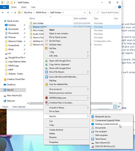
Task: Click the Search Staff Folders box
Action: [x=107, y=13]
